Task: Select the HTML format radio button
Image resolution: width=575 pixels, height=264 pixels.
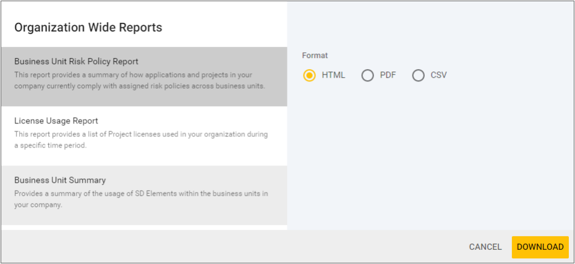Action: pyautogui.click(x=310, y=76)
